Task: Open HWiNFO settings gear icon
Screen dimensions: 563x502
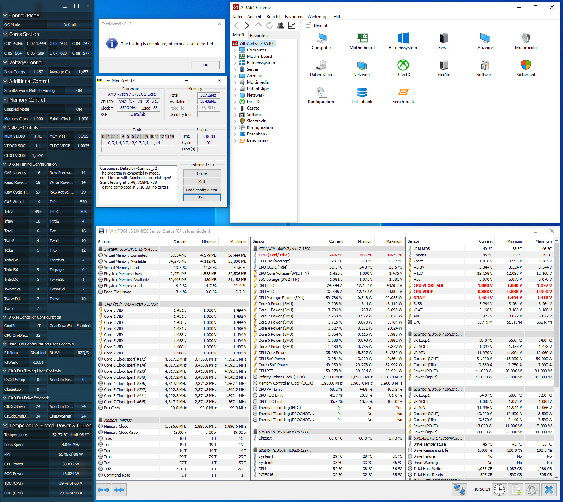Action: 532,490
